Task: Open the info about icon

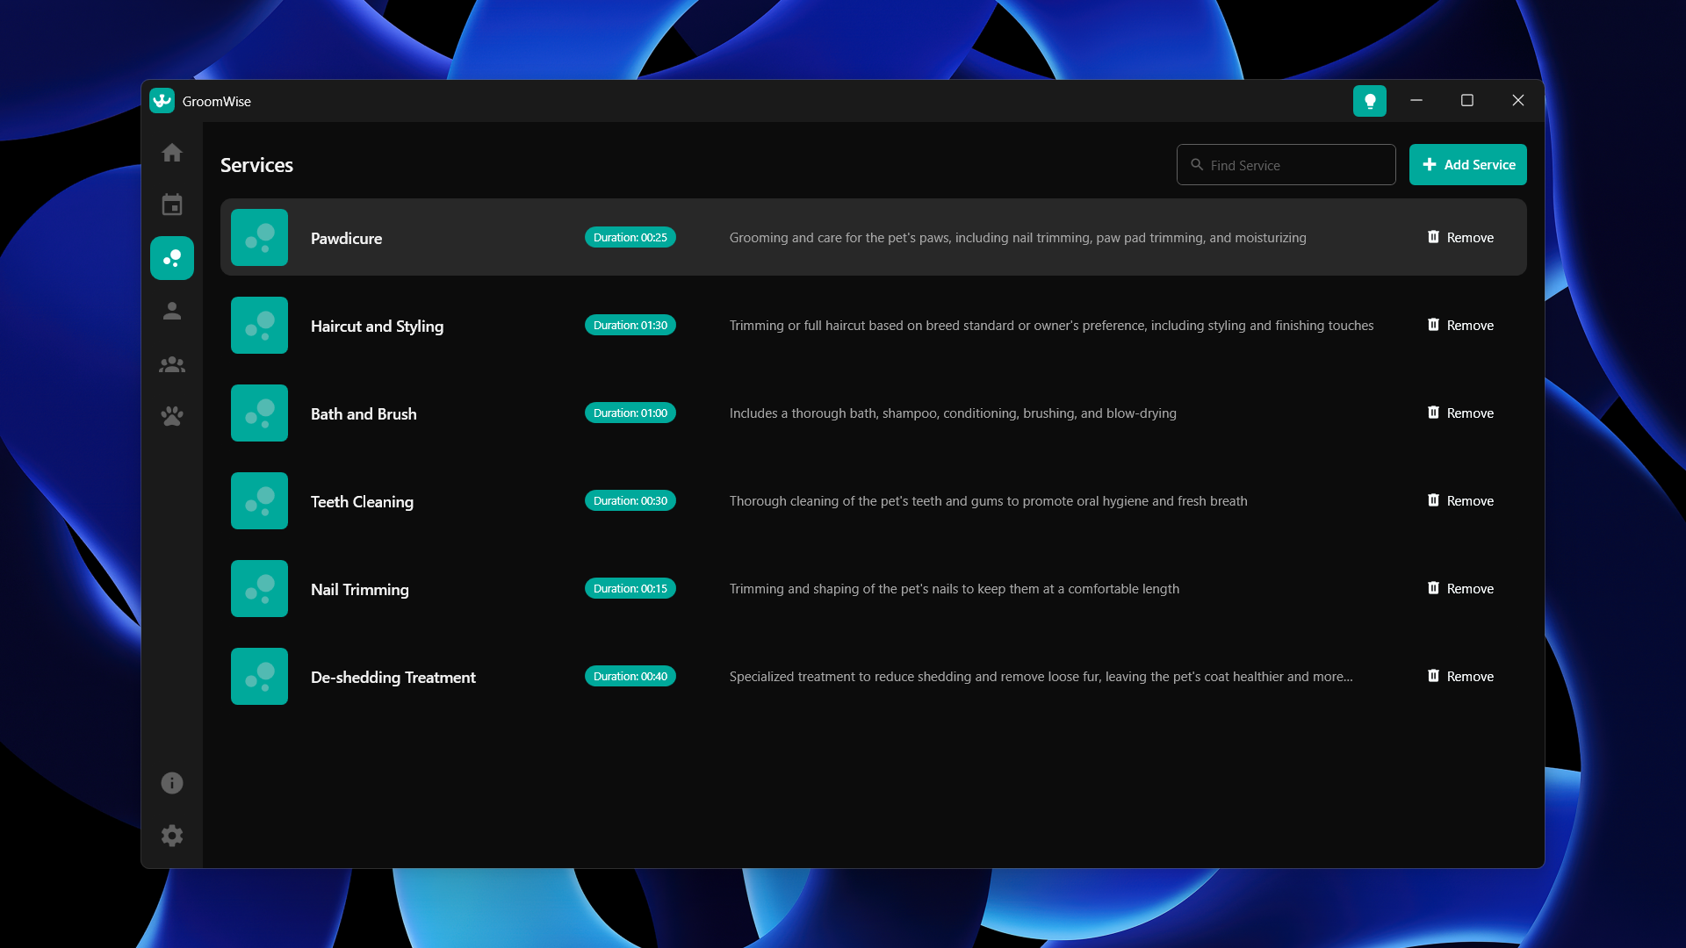Action: pyautogui.click(x=172, y=783)
